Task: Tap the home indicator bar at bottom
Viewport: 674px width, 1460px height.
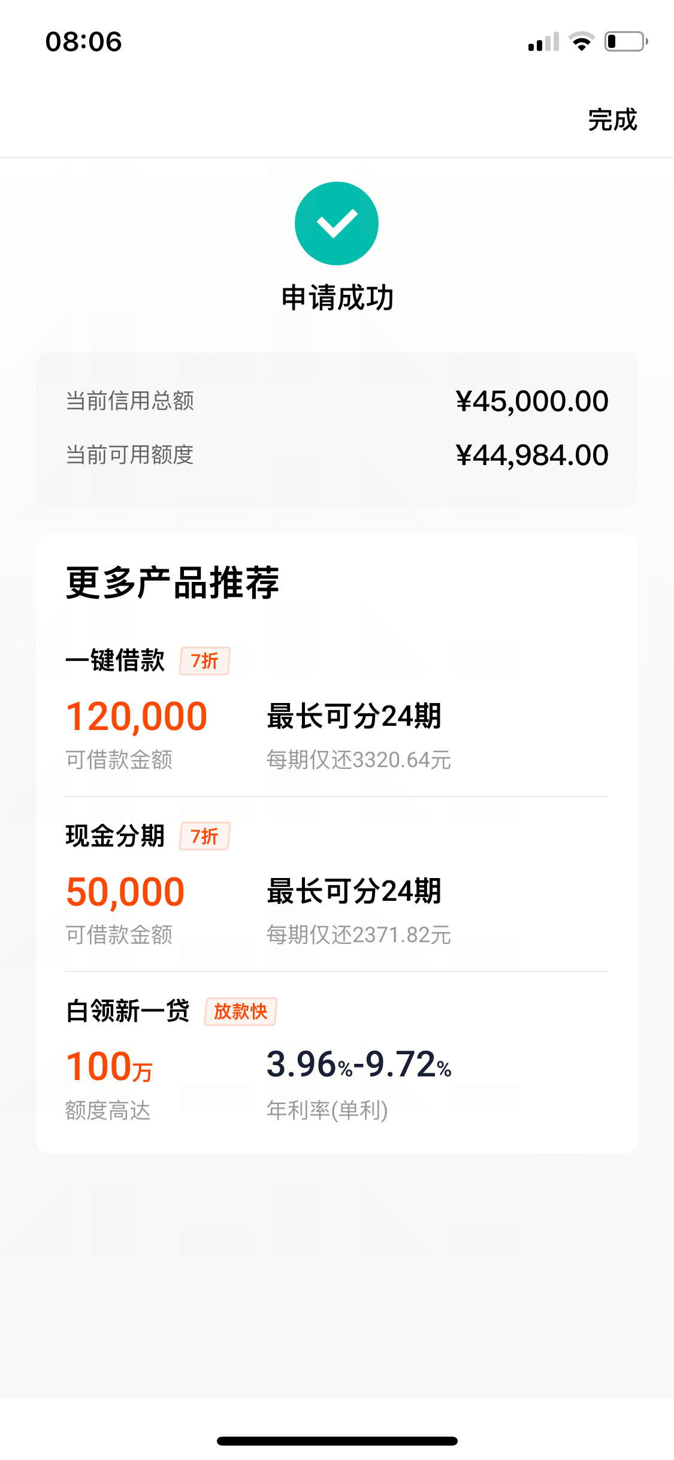Action: (x=337, y=1441)
